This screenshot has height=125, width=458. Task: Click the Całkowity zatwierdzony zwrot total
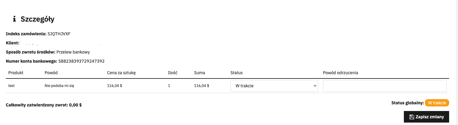(x=44, y=105)
